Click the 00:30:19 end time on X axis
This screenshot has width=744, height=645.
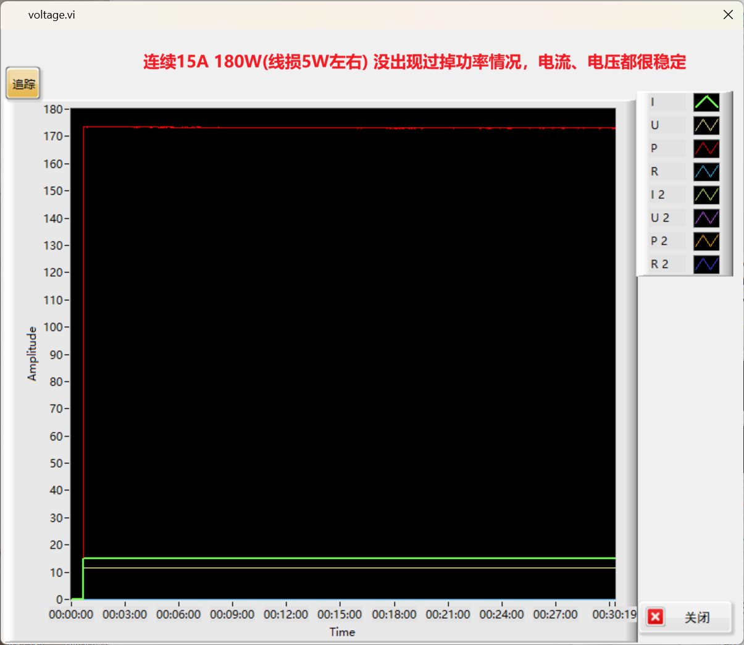click(x=614, y=614)
